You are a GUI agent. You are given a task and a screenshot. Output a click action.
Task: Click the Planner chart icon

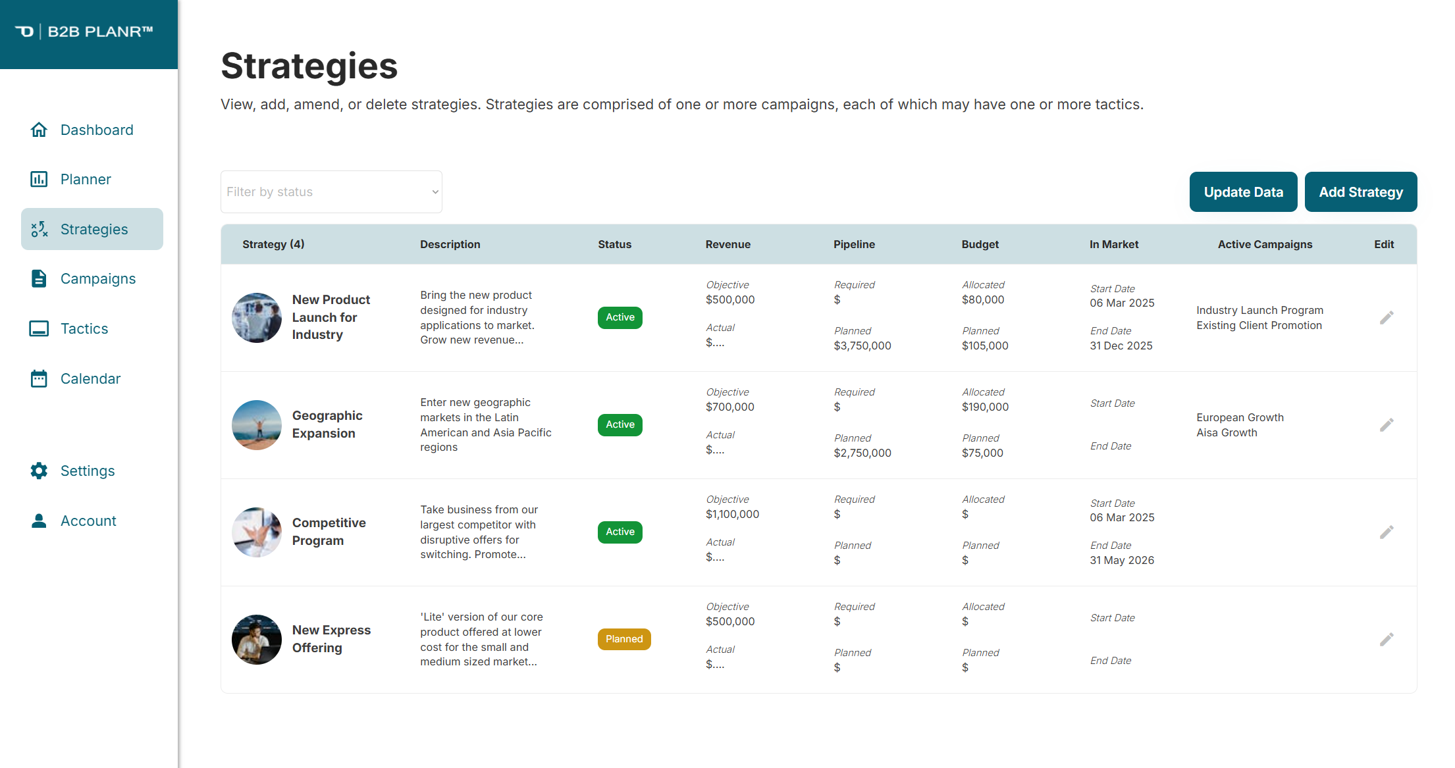click(x=39, y=179)
